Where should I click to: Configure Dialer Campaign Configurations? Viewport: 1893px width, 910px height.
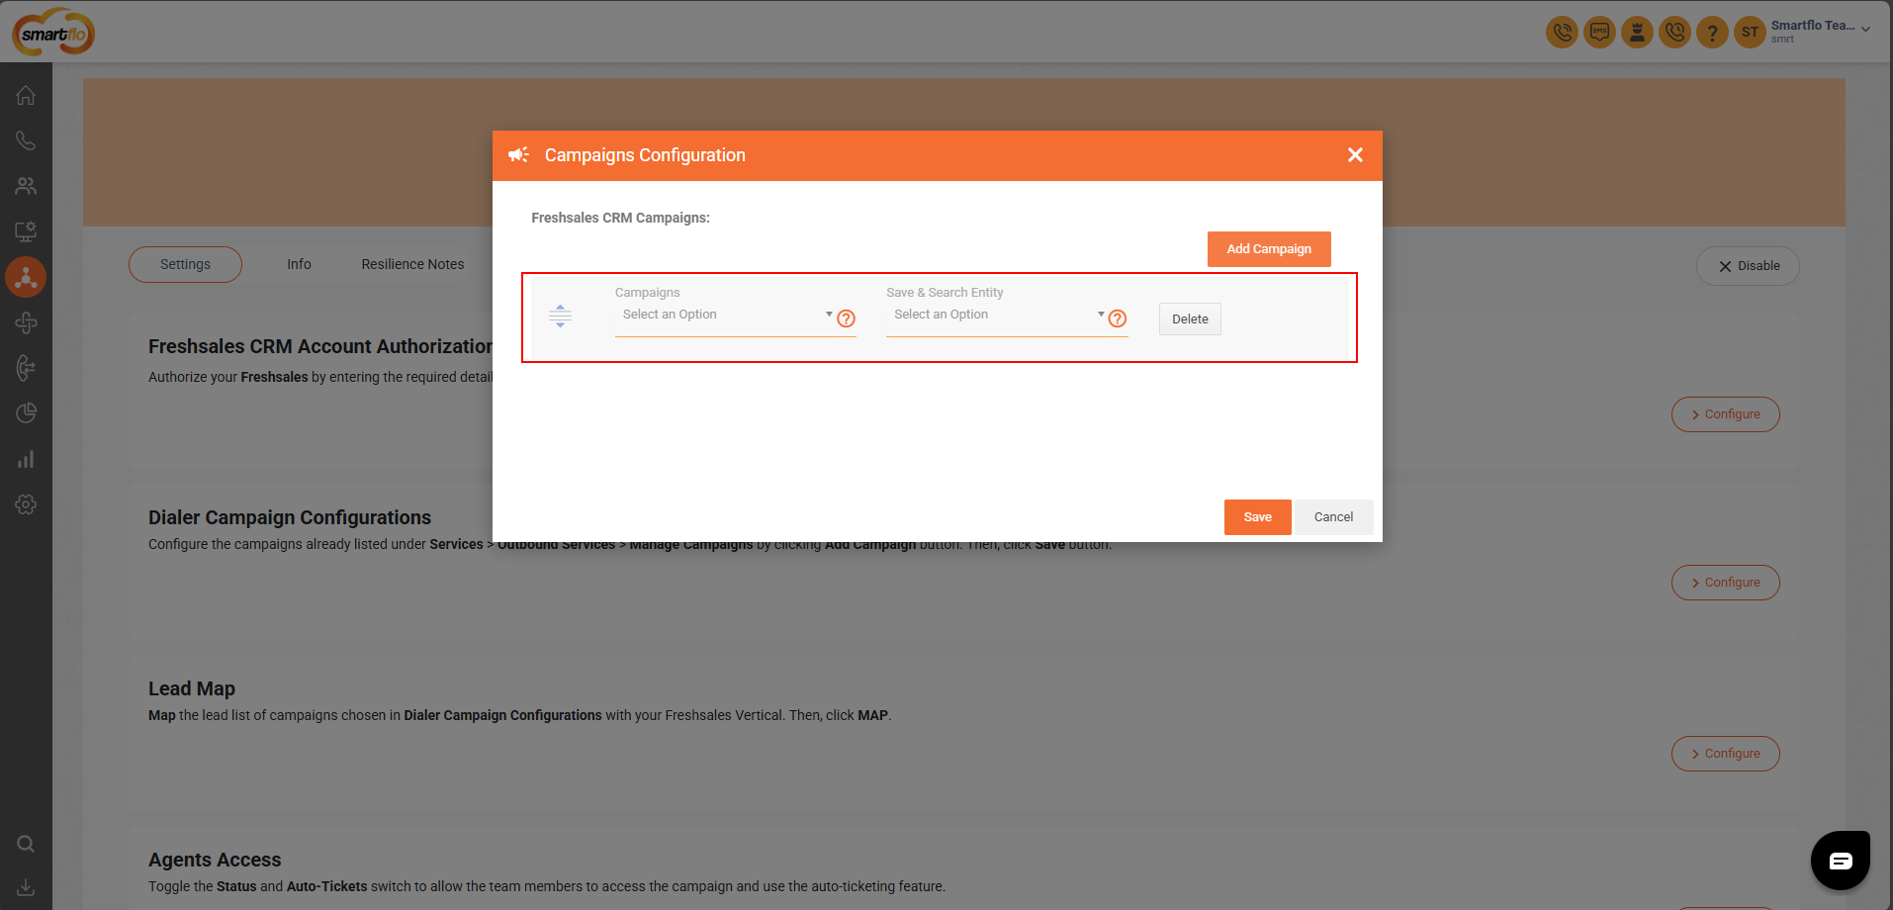tap(1725, 583)
